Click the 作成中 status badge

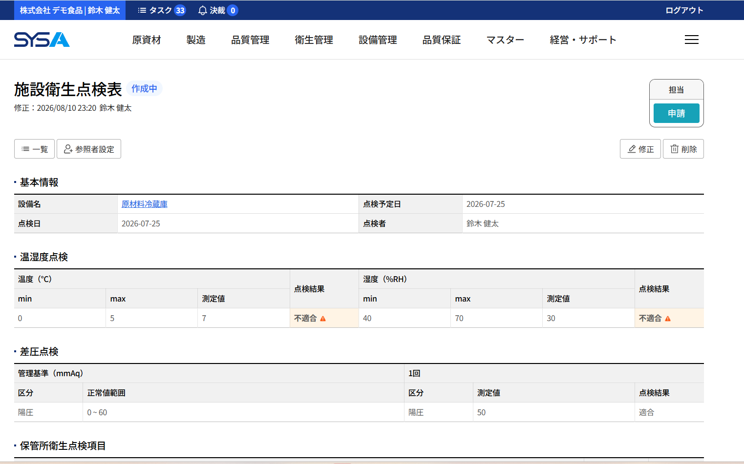tap(144, 88)
